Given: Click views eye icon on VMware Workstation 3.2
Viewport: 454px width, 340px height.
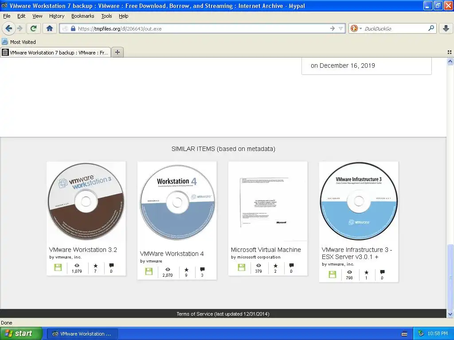Looking at the screenshot, I should point(77,266).
